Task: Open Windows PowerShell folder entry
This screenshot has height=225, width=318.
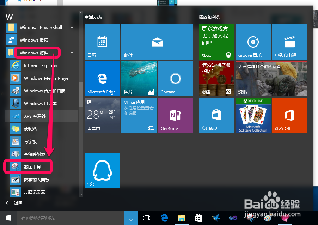Action: click(42, 27)
